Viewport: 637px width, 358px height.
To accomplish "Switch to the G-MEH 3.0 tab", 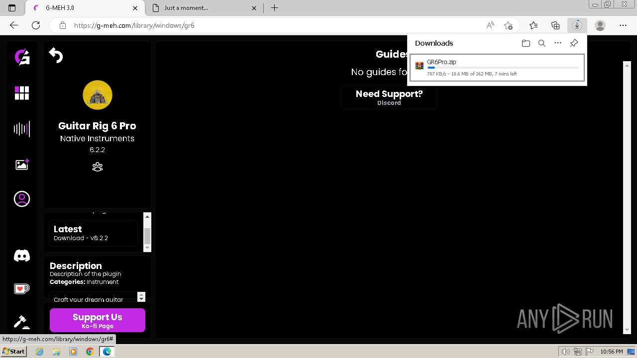I will click(85, 8).
